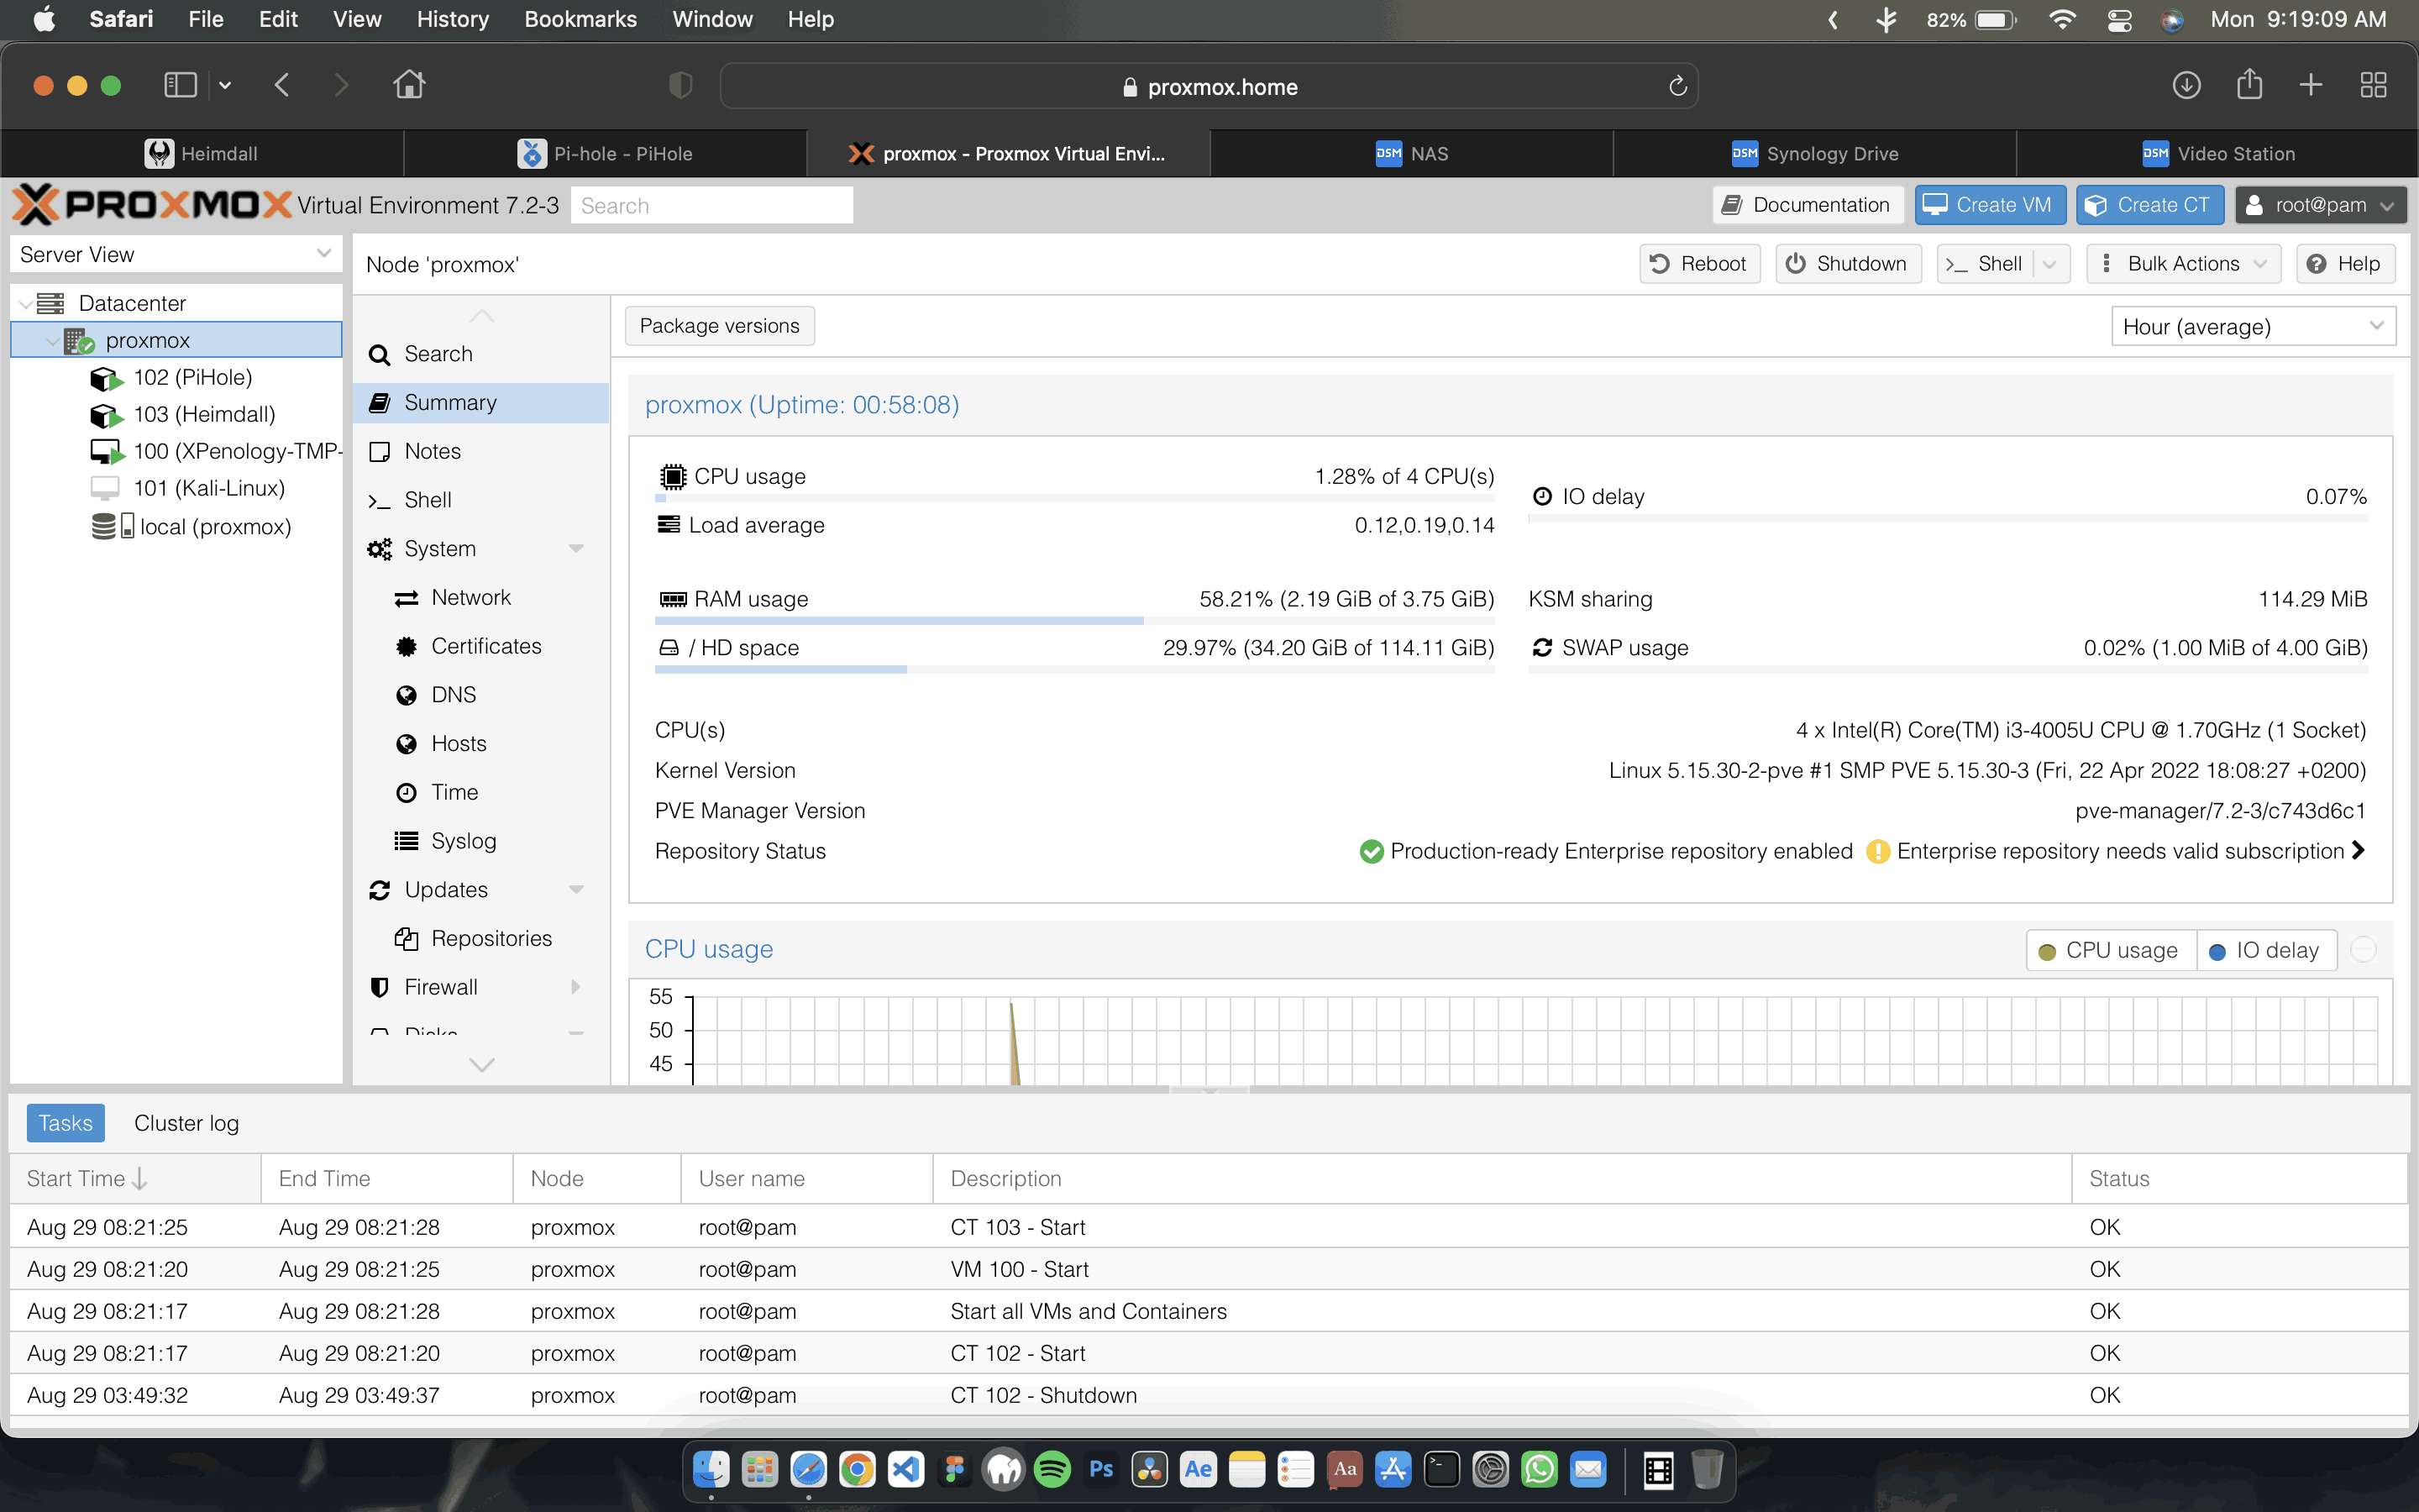Screen dimensions: 2419x1512
Task: Click the Safari sidebar toggle icon
Action: pyautogui.click(x=180, y=85)
